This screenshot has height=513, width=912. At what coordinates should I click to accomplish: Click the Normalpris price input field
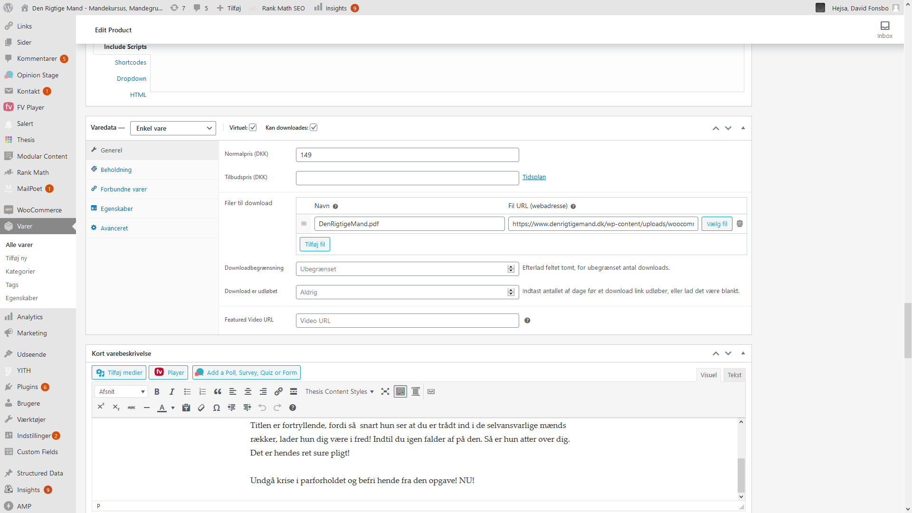(x=407, y=155)
